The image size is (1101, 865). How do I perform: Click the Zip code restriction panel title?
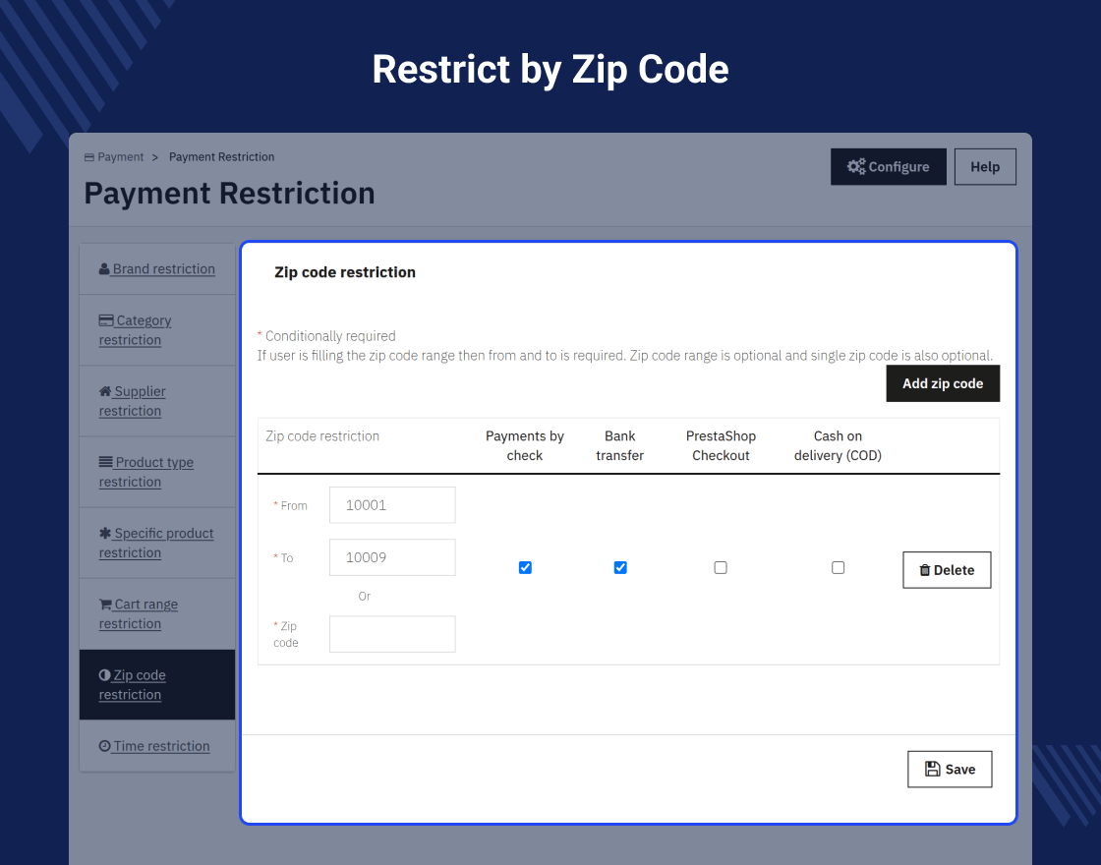tap(345, 272)
